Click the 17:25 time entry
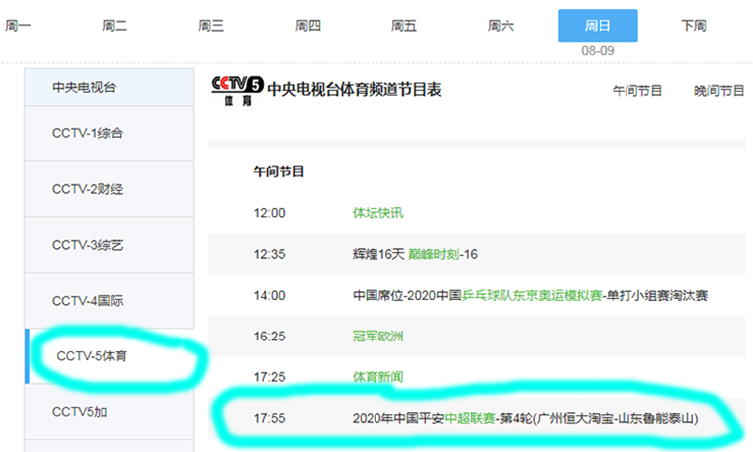 269,377
